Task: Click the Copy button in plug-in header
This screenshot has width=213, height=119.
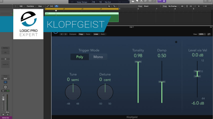Action: click(81, 34)
